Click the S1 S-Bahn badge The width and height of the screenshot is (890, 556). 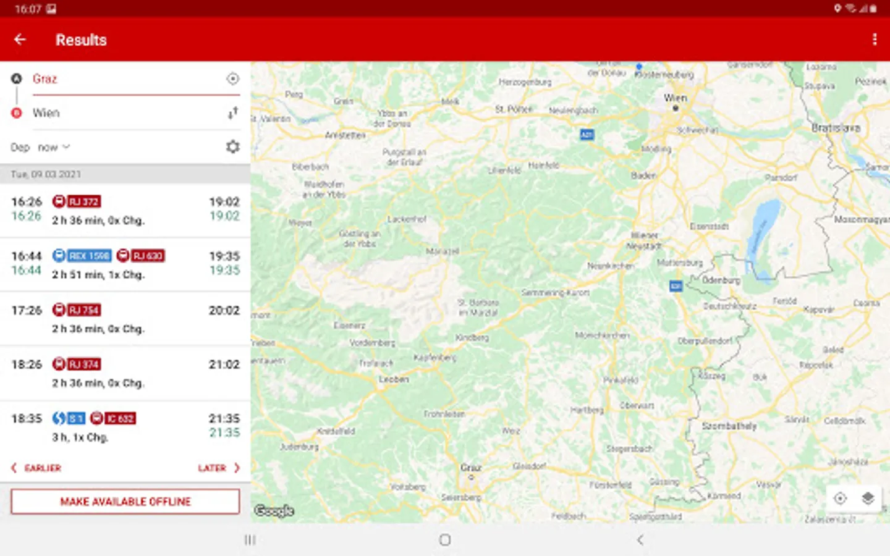point(75,418)
